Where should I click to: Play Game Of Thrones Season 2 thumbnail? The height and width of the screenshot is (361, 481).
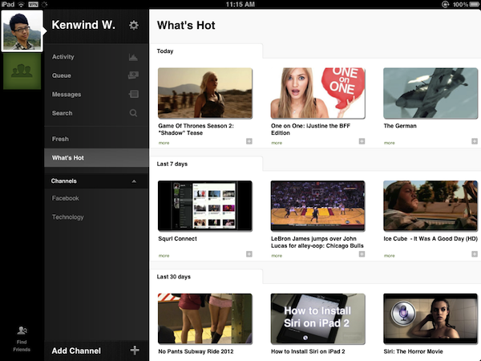click(x=205, y=93)
